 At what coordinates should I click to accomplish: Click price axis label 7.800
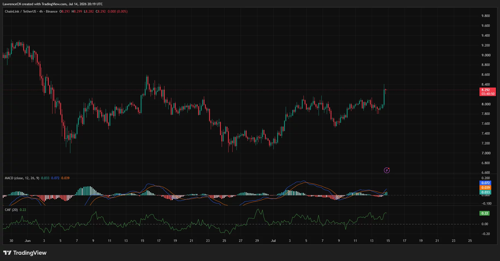(x=486, y=114)
